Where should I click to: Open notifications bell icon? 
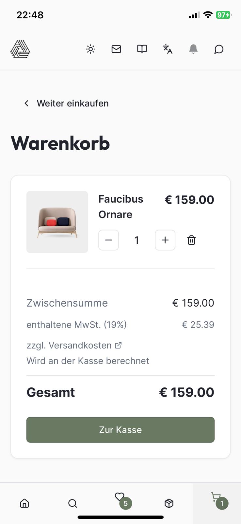pos(193,49)
